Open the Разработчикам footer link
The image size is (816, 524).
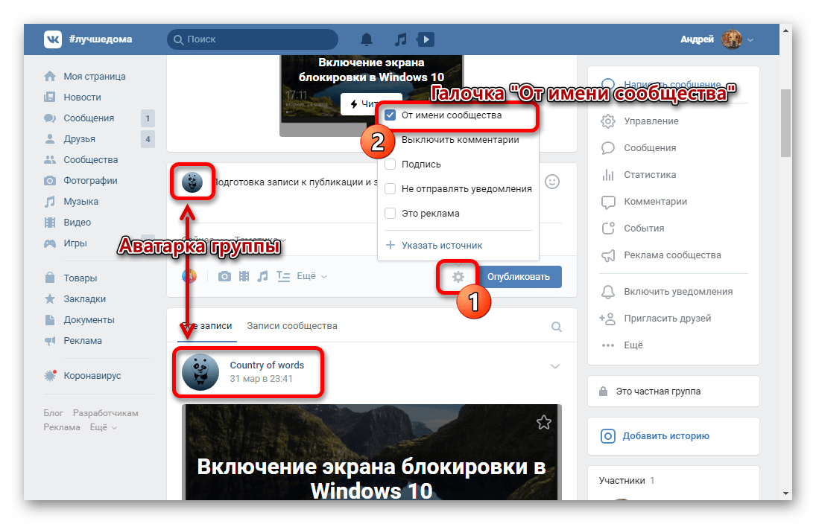click(106, 413)
